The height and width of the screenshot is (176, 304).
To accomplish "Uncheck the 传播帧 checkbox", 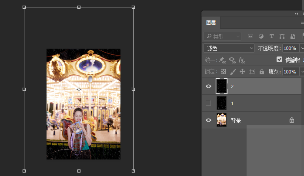I will pyautogui.click(x=280, y=60).
